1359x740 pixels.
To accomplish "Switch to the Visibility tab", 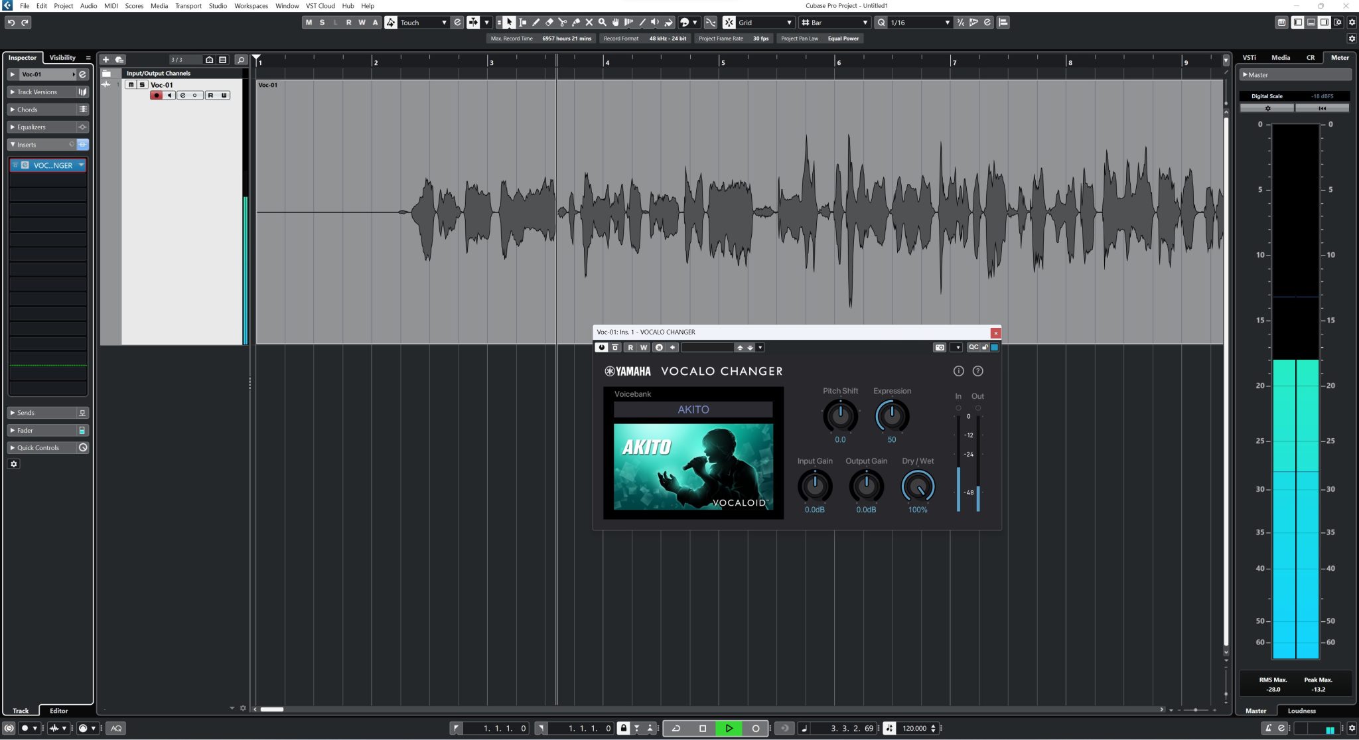I will click(x=63, y=57).
